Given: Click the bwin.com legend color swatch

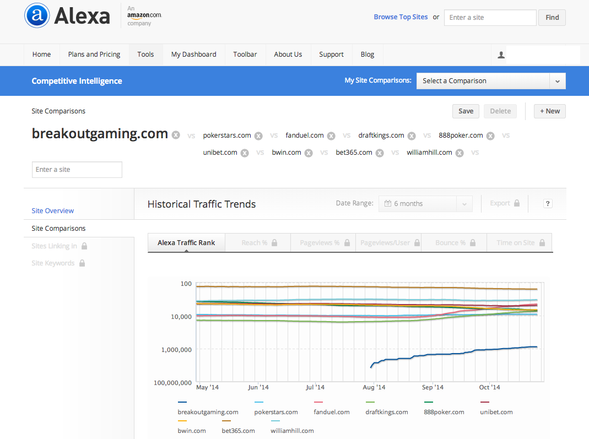Looking at the screenshot, I should 182,421.
